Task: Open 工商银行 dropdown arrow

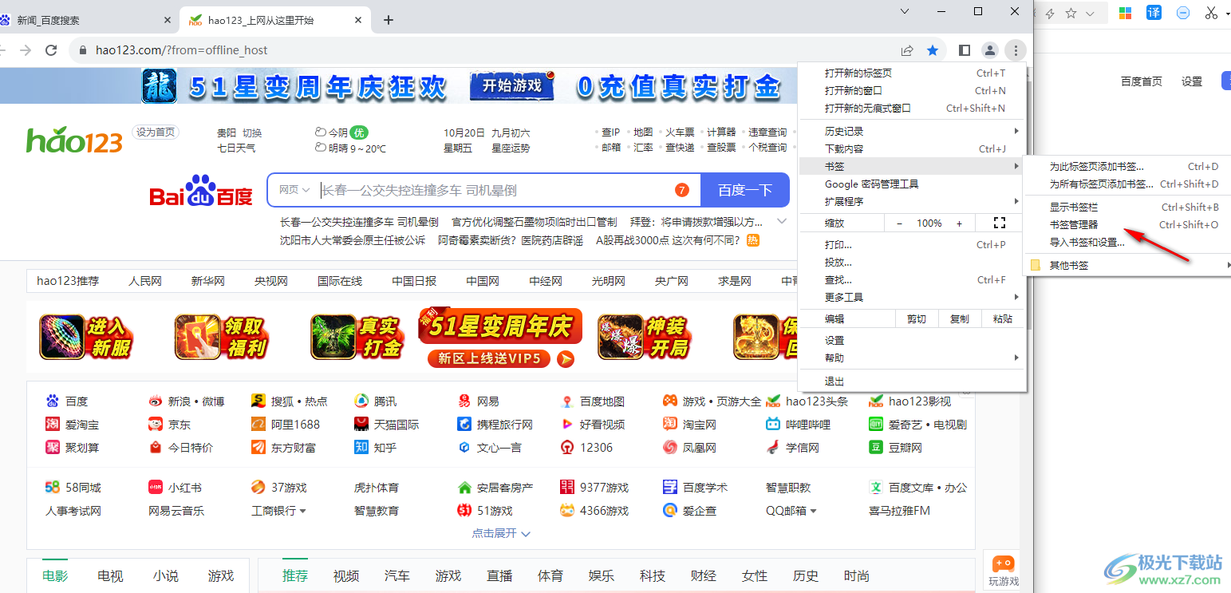Action: [x=302, y=511]
